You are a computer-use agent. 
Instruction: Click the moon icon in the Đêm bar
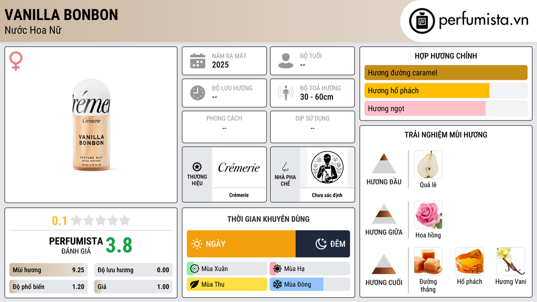click(x=321, y=244)
